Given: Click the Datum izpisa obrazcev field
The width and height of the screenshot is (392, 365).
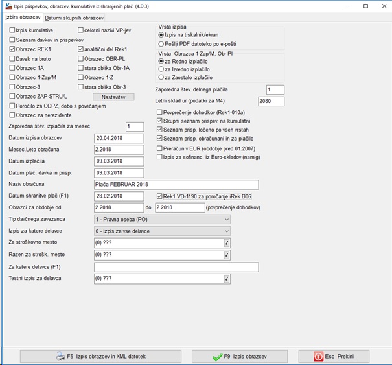Looking at the screenshot, I should [x=119, y=138].
